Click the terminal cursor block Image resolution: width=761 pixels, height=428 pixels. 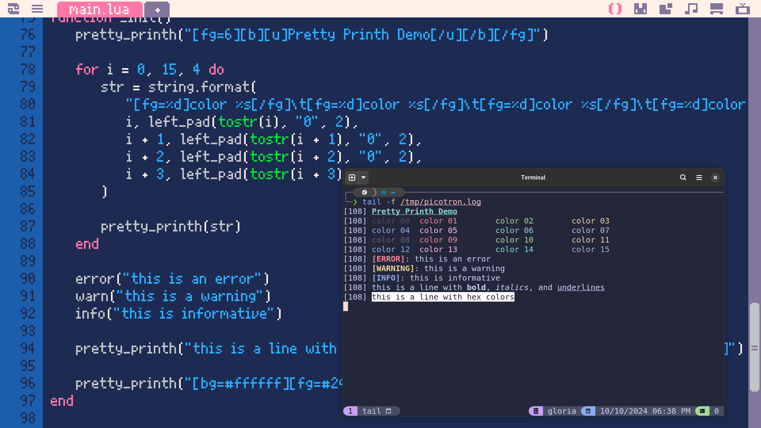(x=346, y=306)
